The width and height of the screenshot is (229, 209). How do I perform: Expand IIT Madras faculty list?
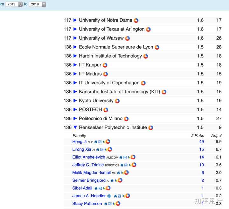(x=75, y=74)
